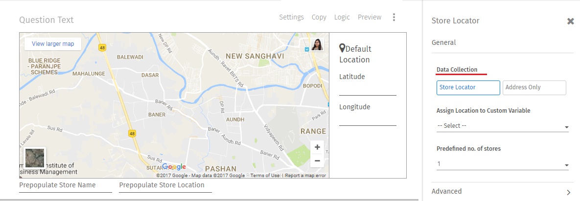
Task: Open Assign Location to Custom Variable dropdown
Action: [x=502, y=126]
